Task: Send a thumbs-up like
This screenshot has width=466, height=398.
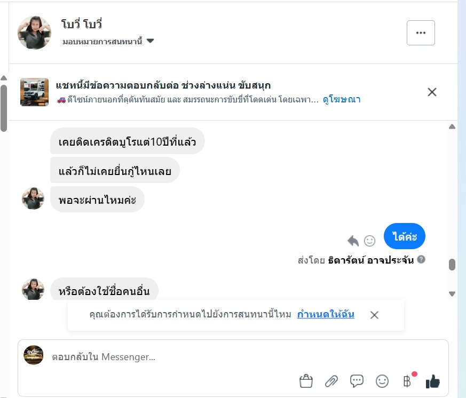Action: tap(432, 381)
